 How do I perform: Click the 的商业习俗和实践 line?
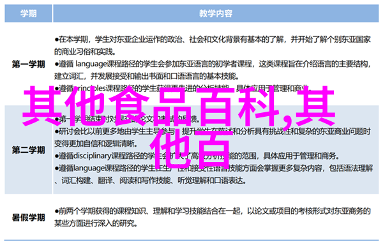point(85,52)
